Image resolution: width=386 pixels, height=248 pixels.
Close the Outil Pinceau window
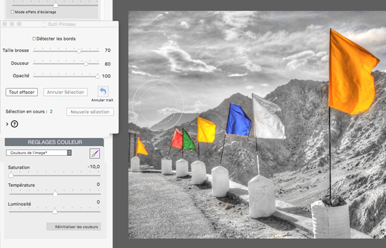coord(5,24)
